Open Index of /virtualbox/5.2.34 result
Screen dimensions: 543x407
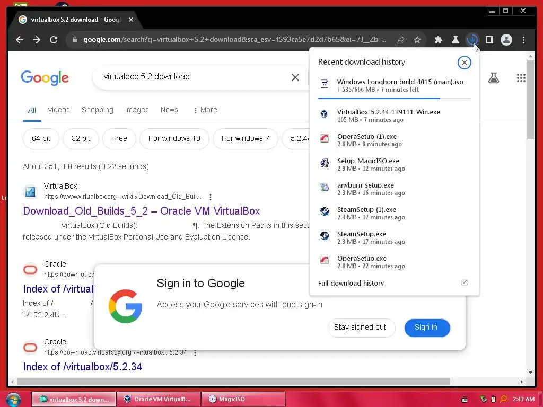[x=82, y=367]
